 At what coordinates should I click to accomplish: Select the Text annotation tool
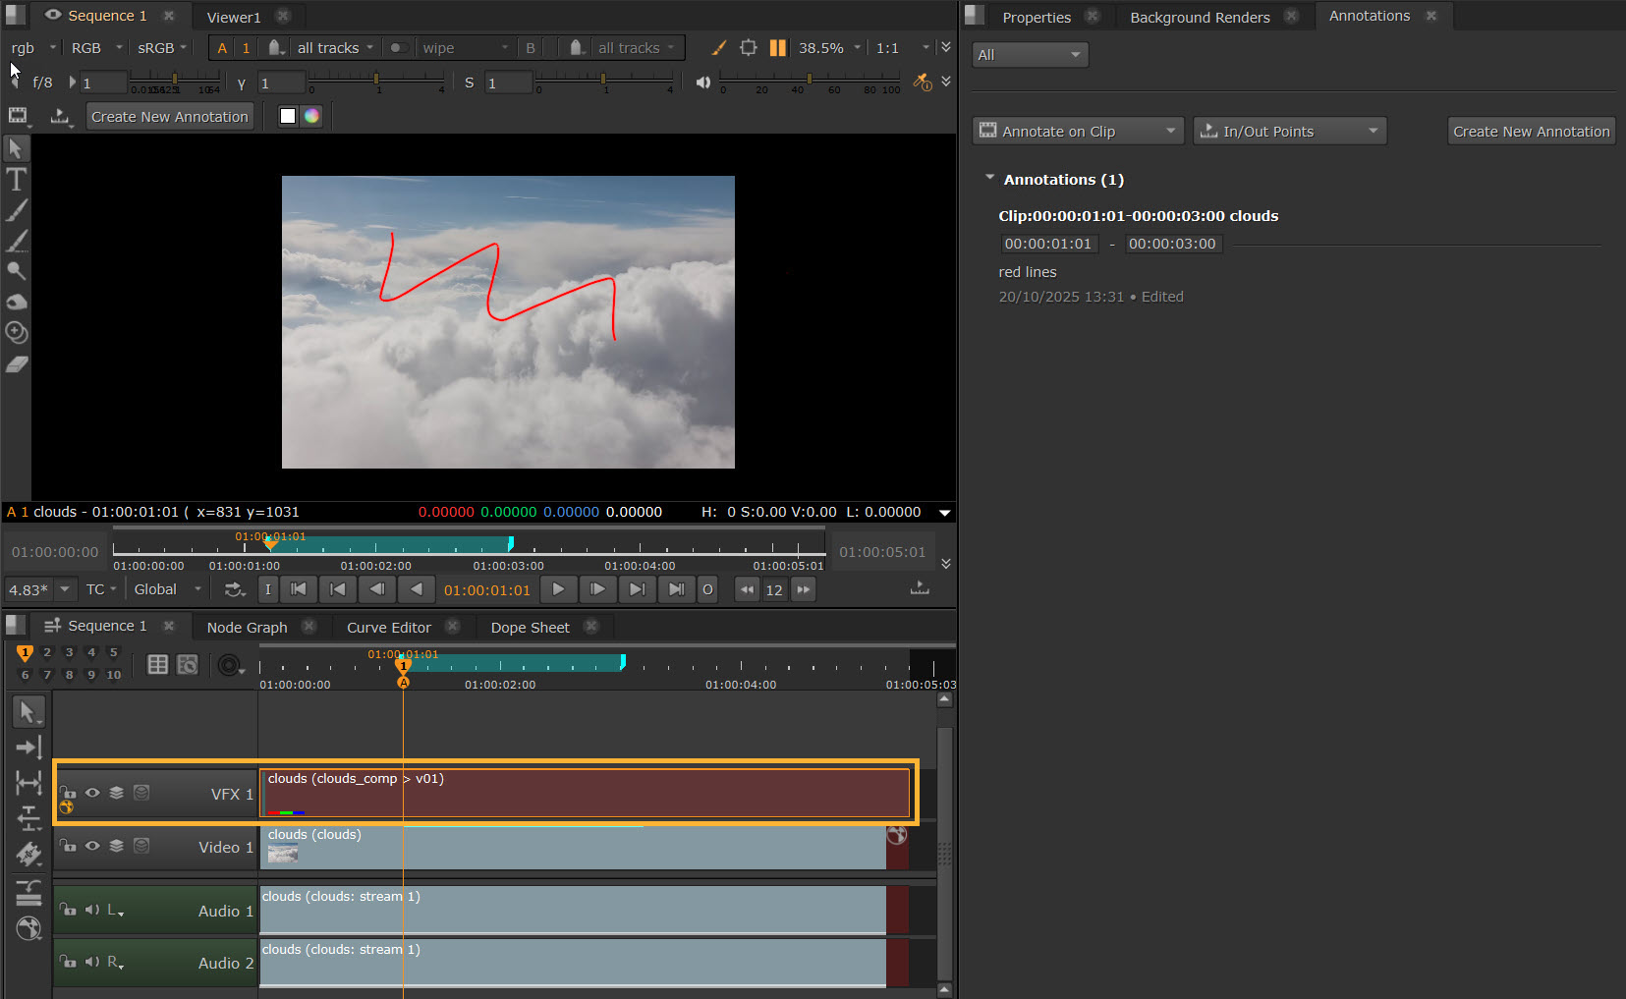tap(17, 180)
